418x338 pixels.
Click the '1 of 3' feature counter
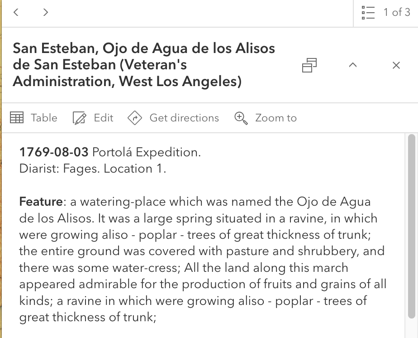[397, 12]
